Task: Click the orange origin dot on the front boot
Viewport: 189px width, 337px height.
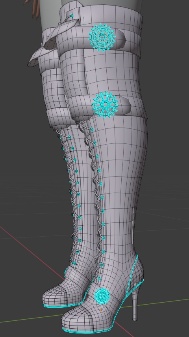Action: pyautogui.click(x=101, y=310)
